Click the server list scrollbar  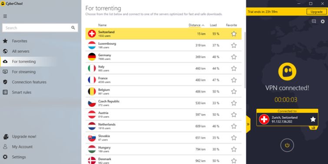pyautogui.click(x=245, y=59)
